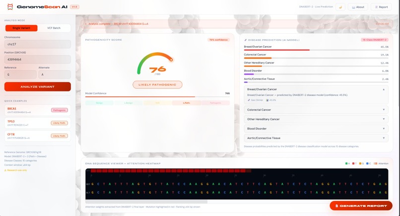Open the See ClinVar link
This screenshot has height=216, width=400.
tap(255, 100)
